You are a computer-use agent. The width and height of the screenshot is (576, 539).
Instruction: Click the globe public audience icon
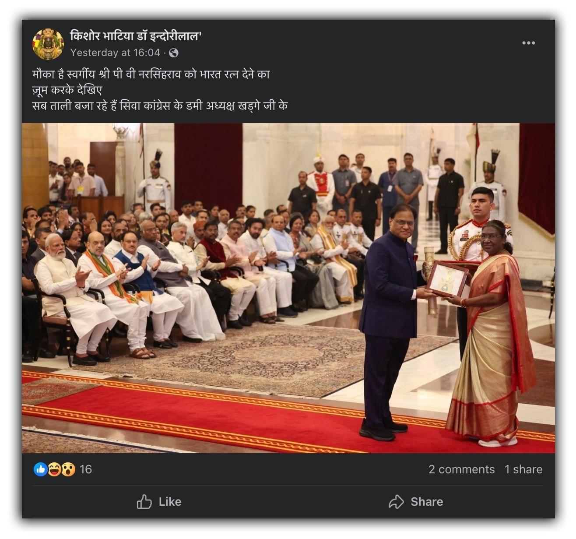pos(174,53)
